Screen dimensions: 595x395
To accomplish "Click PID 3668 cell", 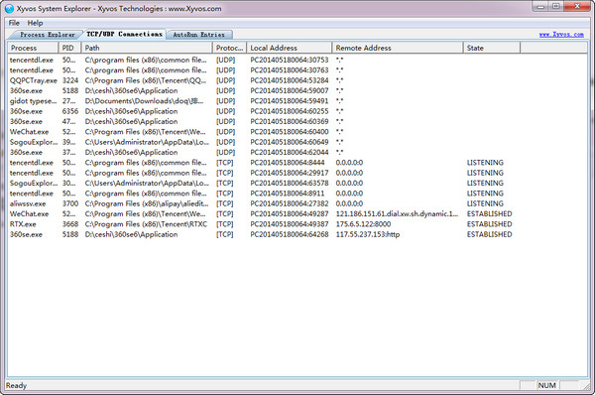I will coord(70,224).
